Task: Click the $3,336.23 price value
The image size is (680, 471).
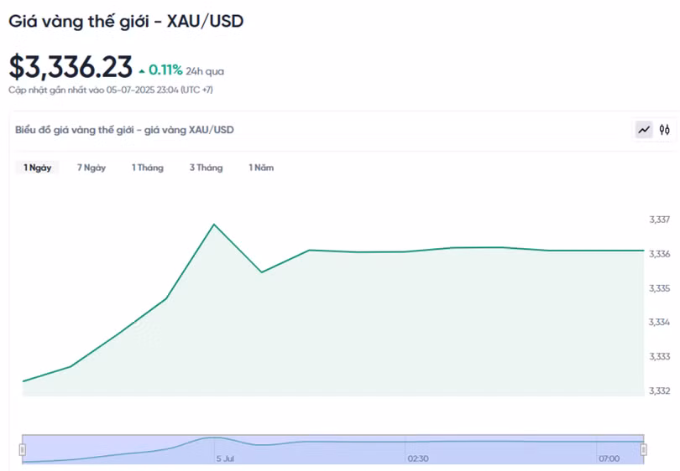Action: pyautogui.click(x=71, y=67)
